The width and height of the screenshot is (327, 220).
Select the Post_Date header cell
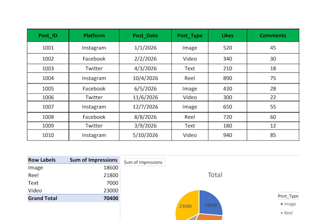[145, 35]
